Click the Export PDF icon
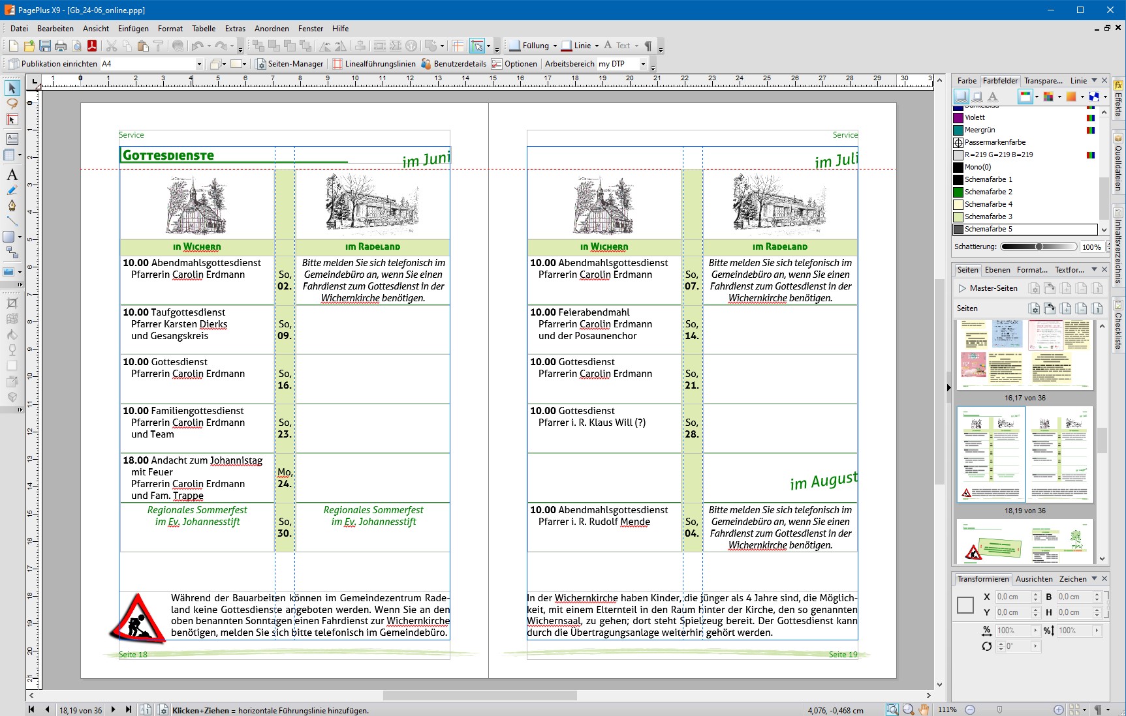Image resolution: width=1126 pixels, height=716 pixels. tap(92, 46)
